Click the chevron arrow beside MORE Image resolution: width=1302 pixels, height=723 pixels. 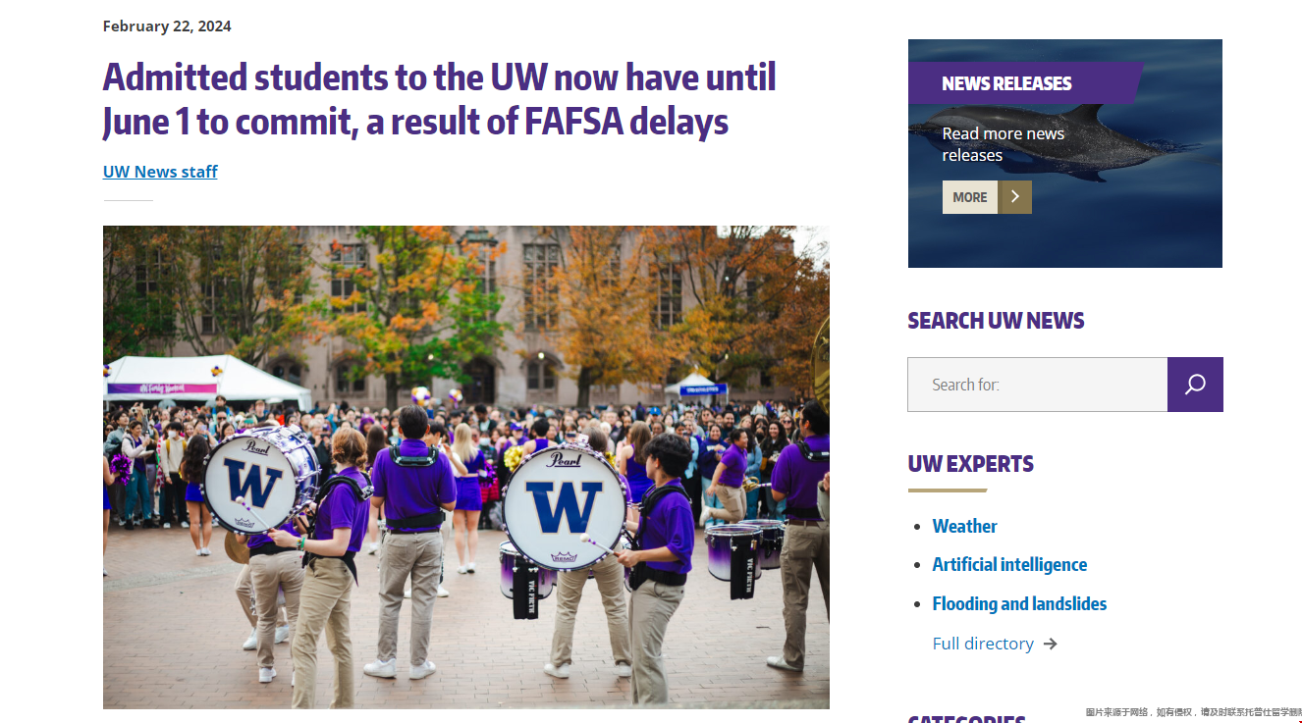1014,197
